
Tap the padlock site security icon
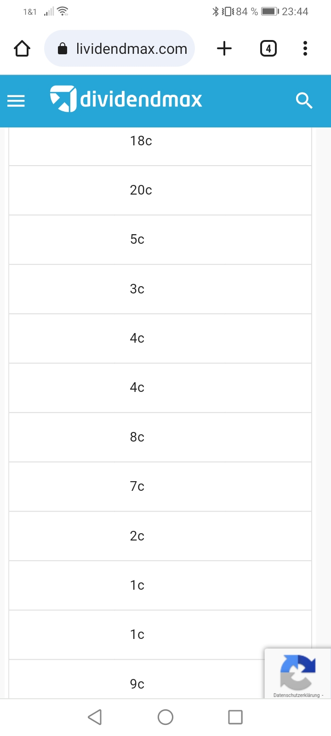[x=63, y=49]
